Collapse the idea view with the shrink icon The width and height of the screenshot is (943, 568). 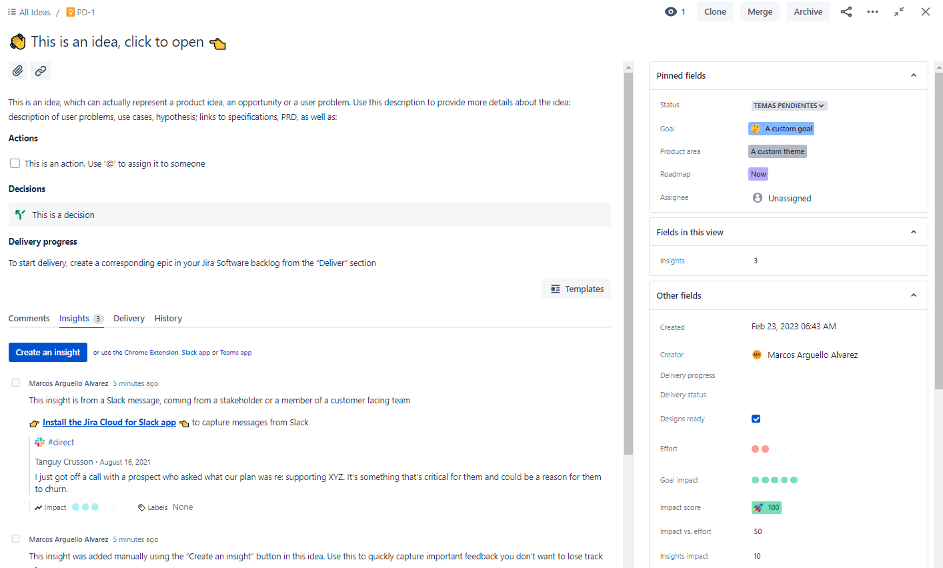[898, 11]
